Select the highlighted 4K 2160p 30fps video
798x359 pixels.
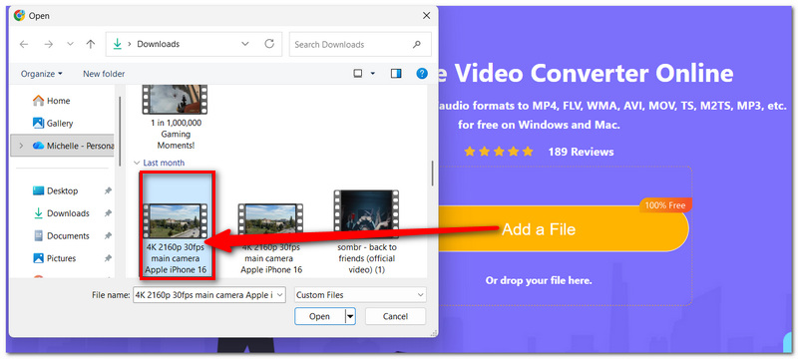click(177, 226)
